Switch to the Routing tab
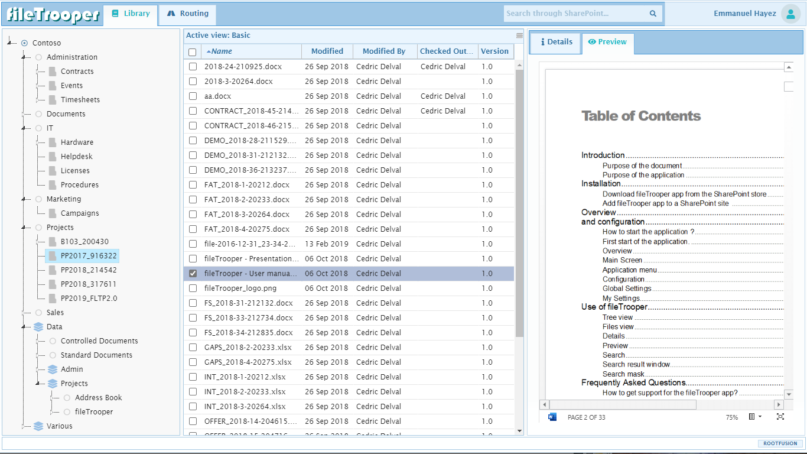807x454 pixels. click(x=187, y=14)
